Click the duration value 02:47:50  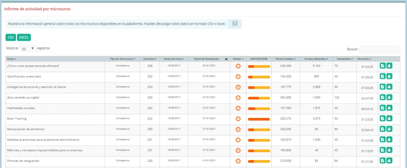click(367, 99)
